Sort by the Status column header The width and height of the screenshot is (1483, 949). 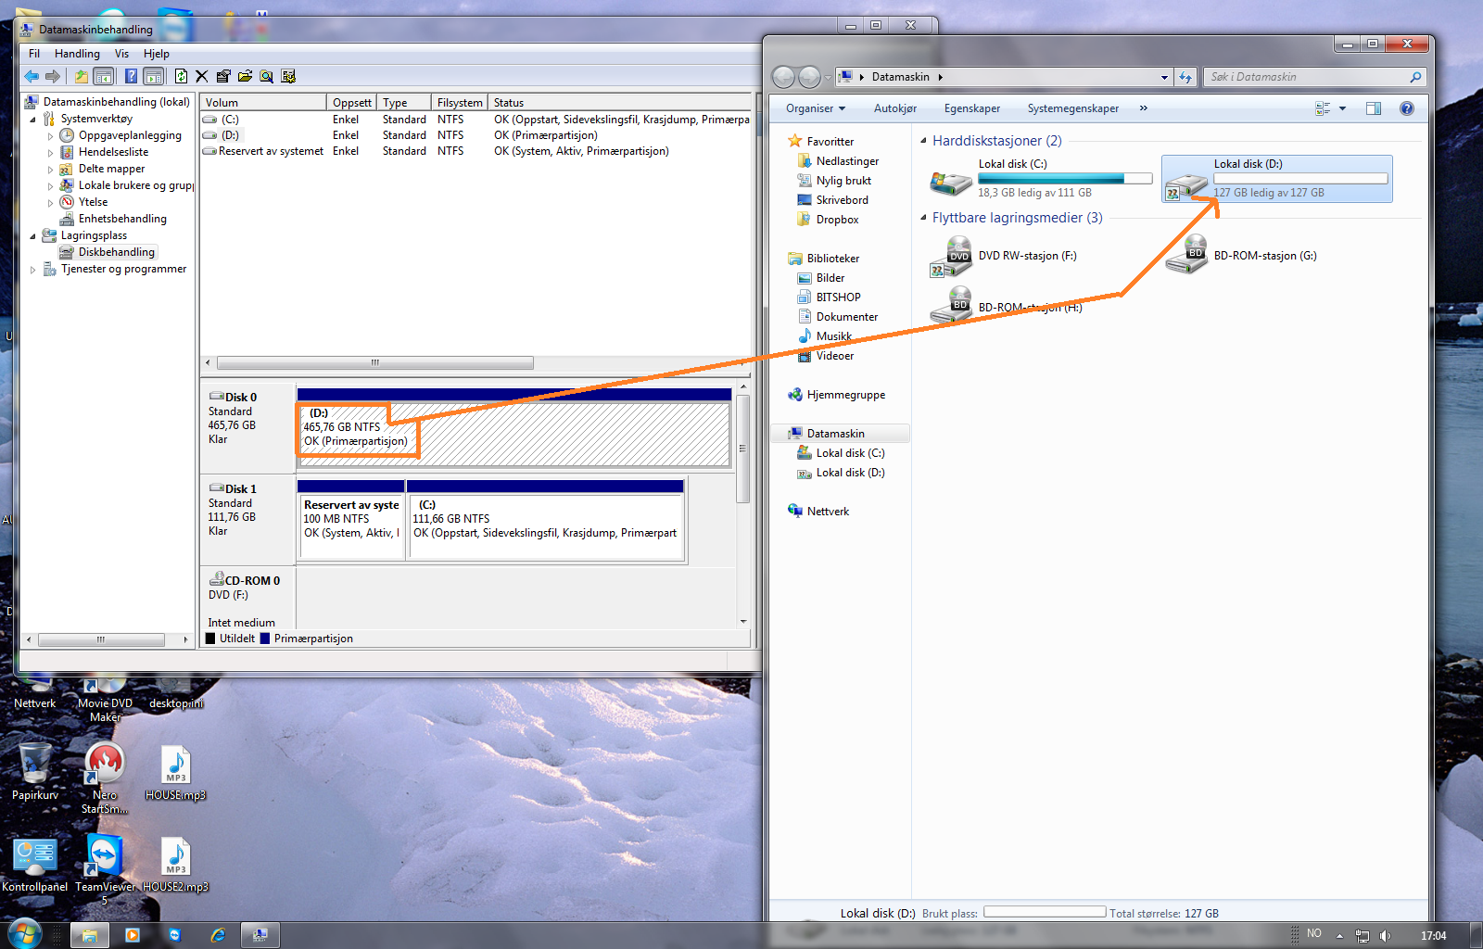point(619,102)
